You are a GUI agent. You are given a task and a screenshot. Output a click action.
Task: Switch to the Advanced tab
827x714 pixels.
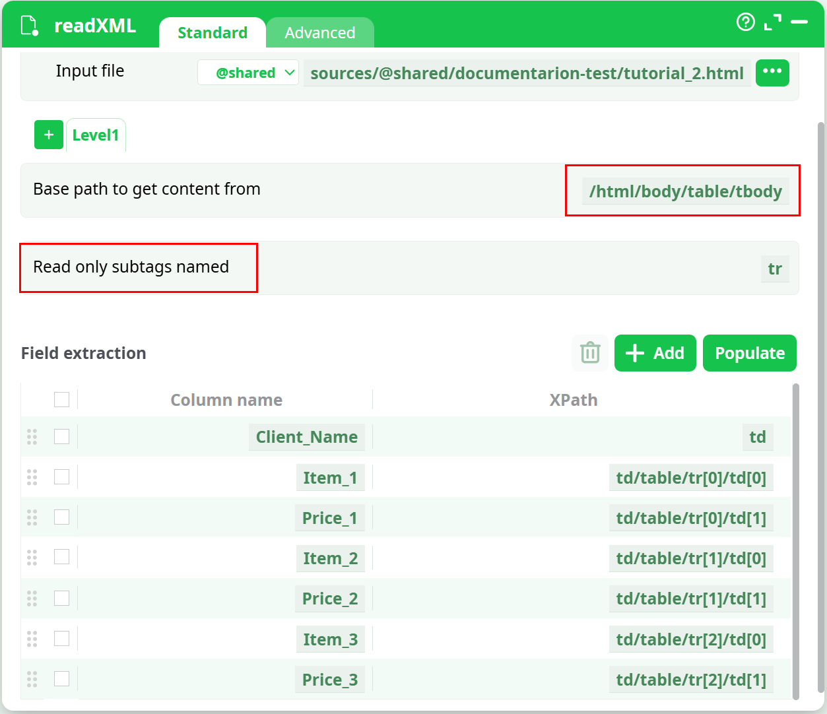coord(320,33)
